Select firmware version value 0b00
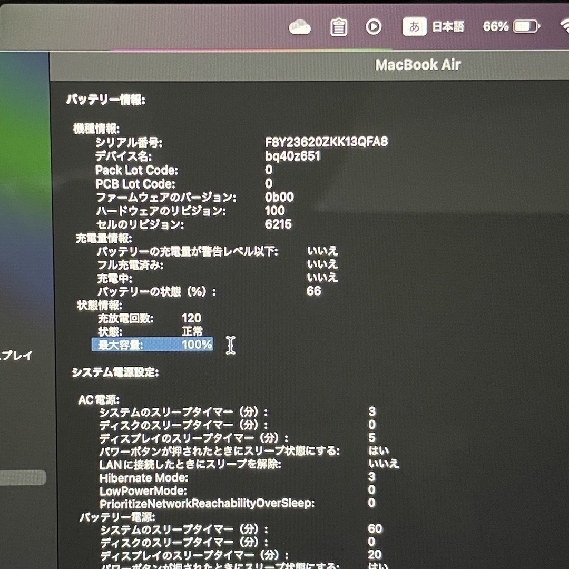This screenshot has width=569, height=569. [279, 197]
